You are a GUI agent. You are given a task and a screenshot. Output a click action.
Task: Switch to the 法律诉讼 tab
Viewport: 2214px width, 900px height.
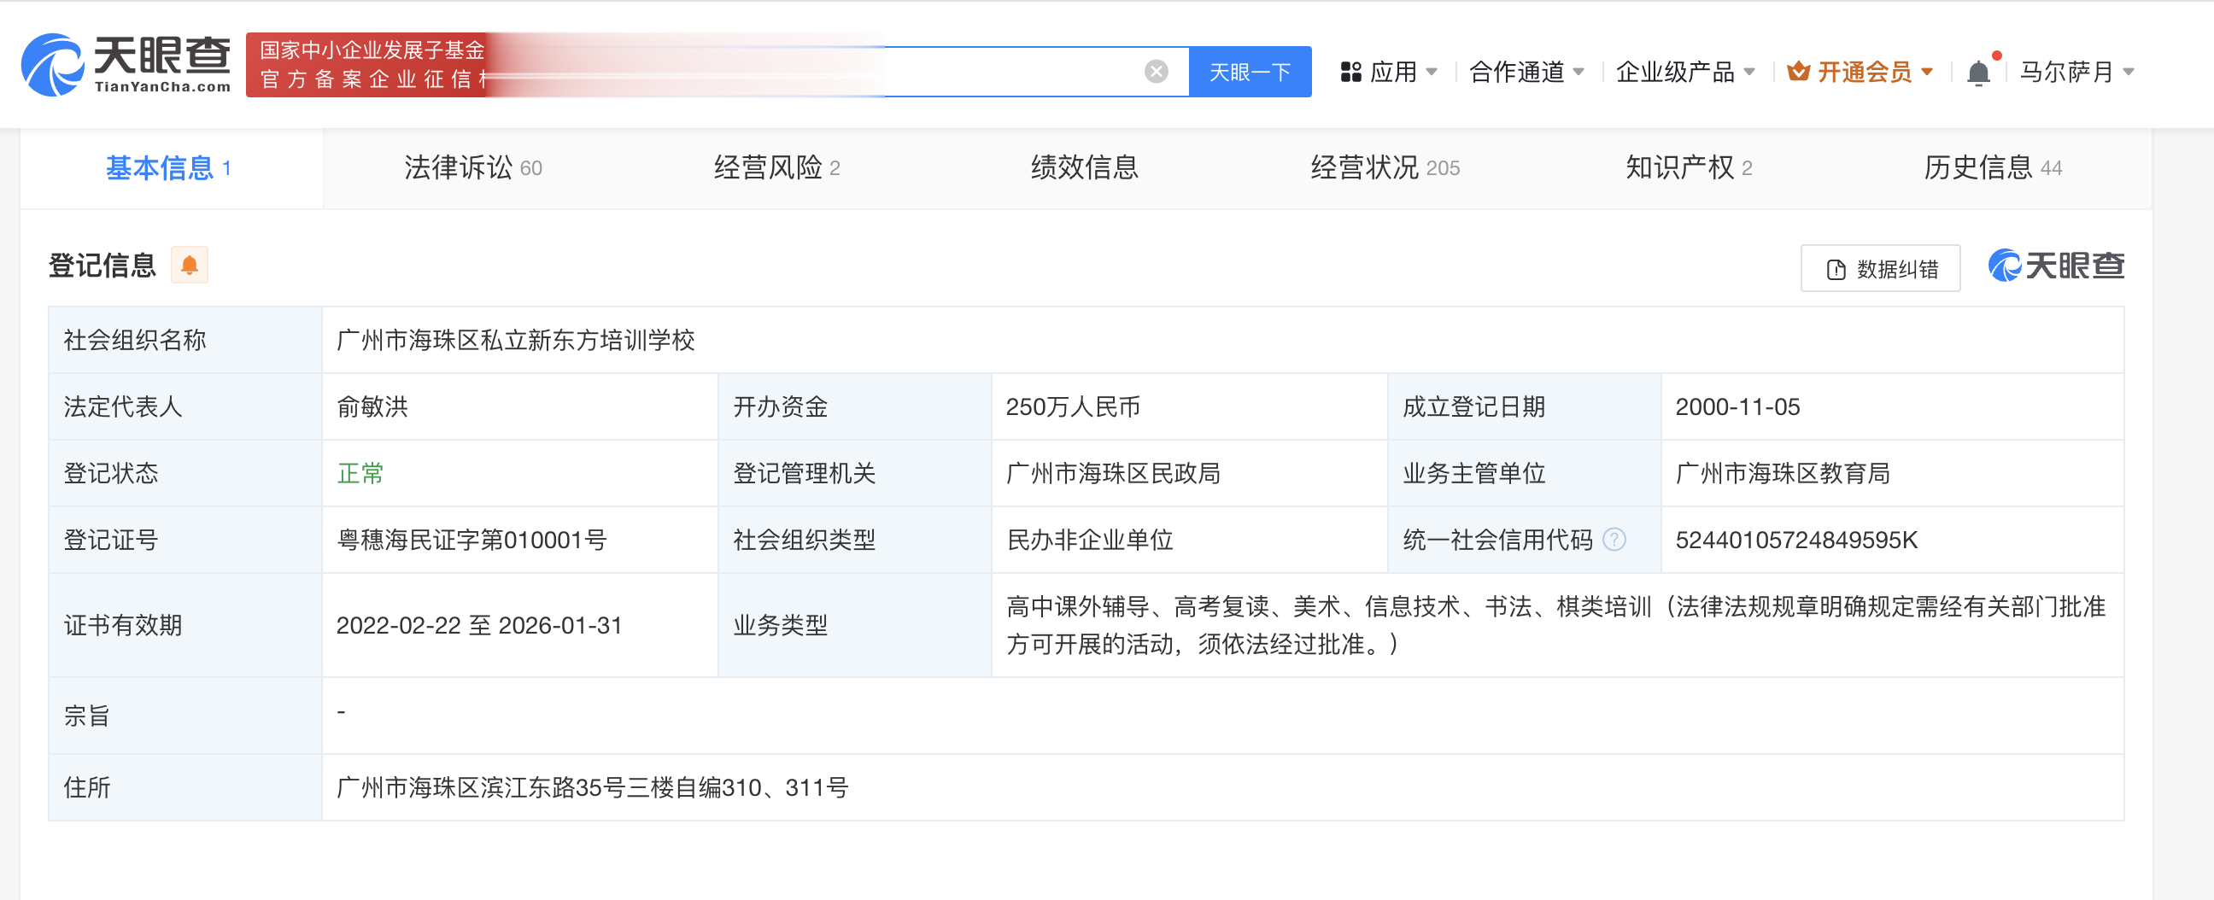472,168
